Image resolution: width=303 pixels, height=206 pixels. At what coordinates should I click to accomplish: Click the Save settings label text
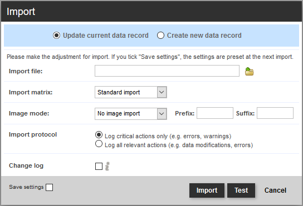26,187
